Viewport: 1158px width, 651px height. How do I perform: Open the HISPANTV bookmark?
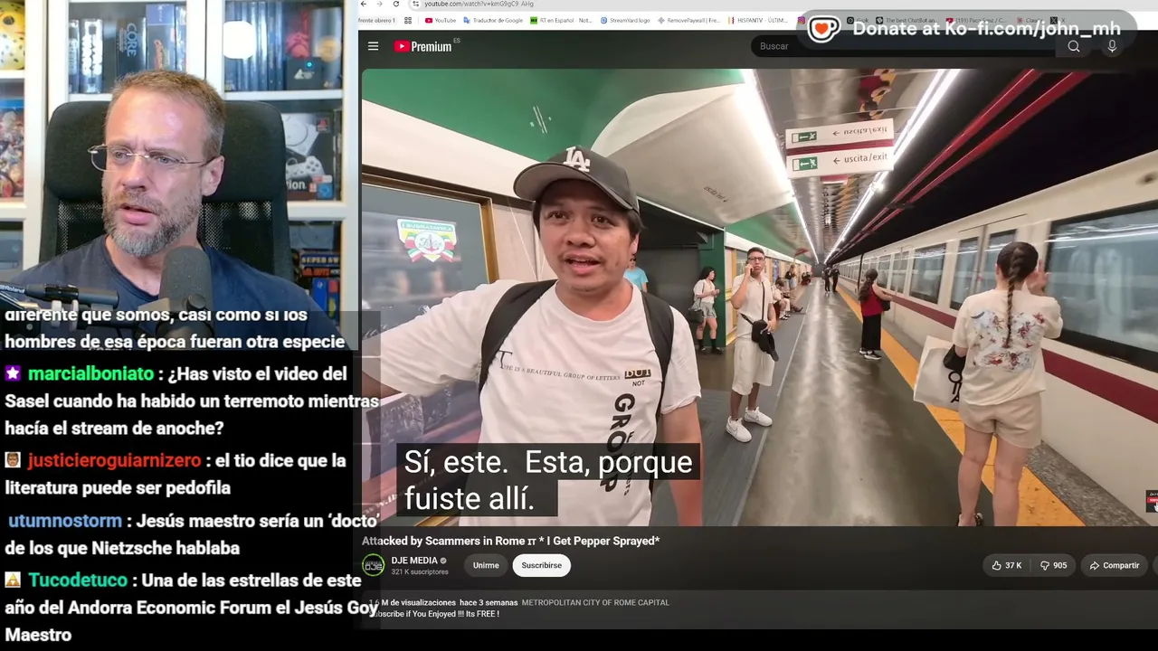756,20
